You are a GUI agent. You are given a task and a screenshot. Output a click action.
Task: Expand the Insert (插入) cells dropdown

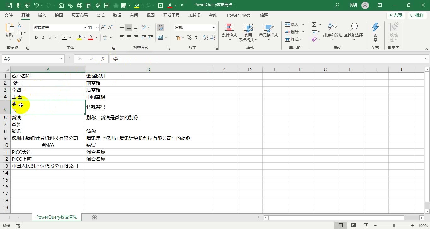click(303, 25)
